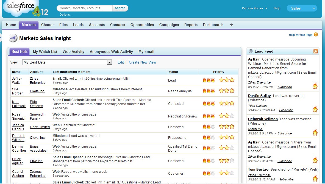Add a new tab with the plus icon
Screen dimensions: 325x184
[231, 25]
